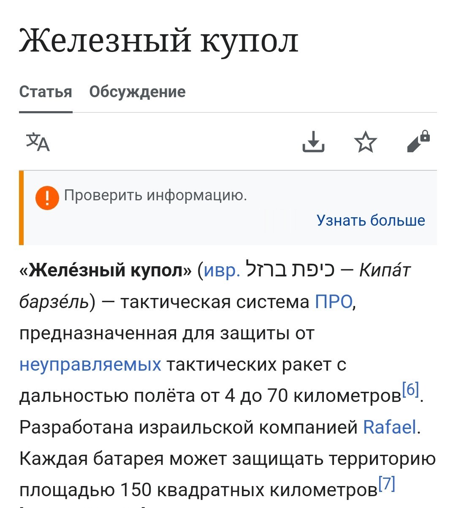Jump to footnote reference 7
The width and height of the screenshot is (456, 508).
(387, 483)
